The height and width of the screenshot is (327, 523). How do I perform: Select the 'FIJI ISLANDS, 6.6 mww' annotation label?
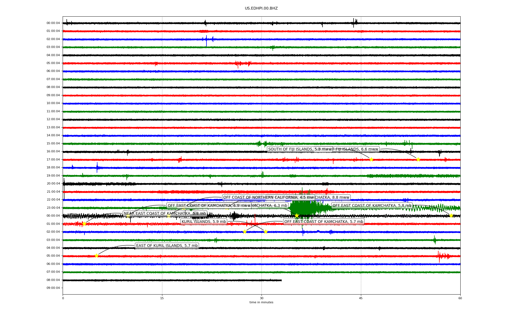tap(356, 149)
